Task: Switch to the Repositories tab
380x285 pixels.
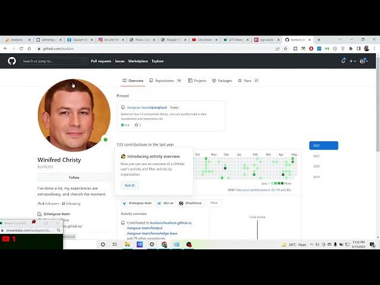Action: click(165, 81)
